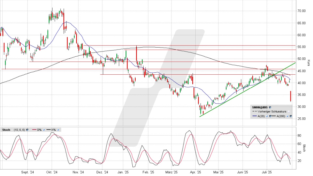Screen dimensions: 313x176
Task: Click the 40.00 price axis value
Action: (301, 83)
